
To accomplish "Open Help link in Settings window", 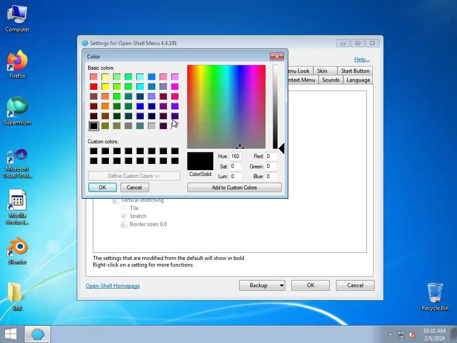I will coord(361,59).
